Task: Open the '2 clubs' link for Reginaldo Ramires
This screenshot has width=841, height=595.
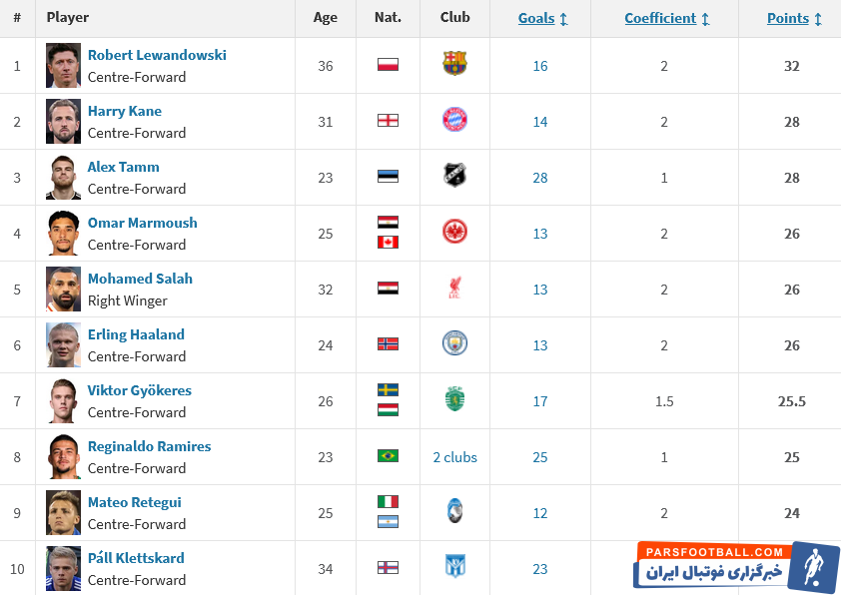Action: [454, 457]
